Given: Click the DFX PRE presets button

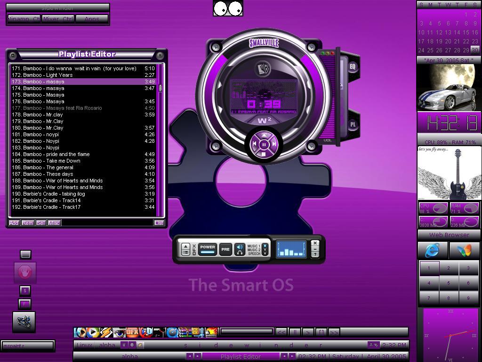Looking at the screenshot, I should coord(225,249).
